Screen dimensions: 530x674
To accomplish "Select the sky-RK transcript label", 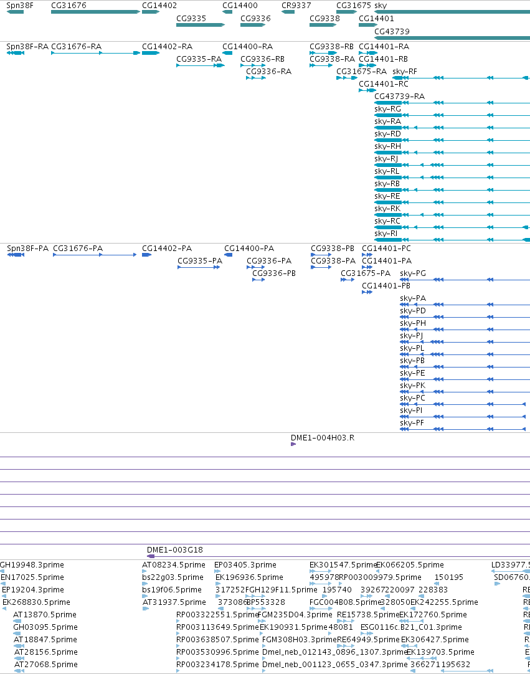I will (388, 209).
